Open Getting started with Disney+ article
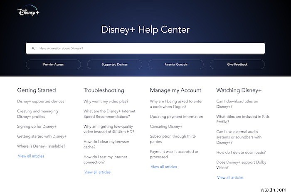 pyautogui.click(x=42, y=136)
